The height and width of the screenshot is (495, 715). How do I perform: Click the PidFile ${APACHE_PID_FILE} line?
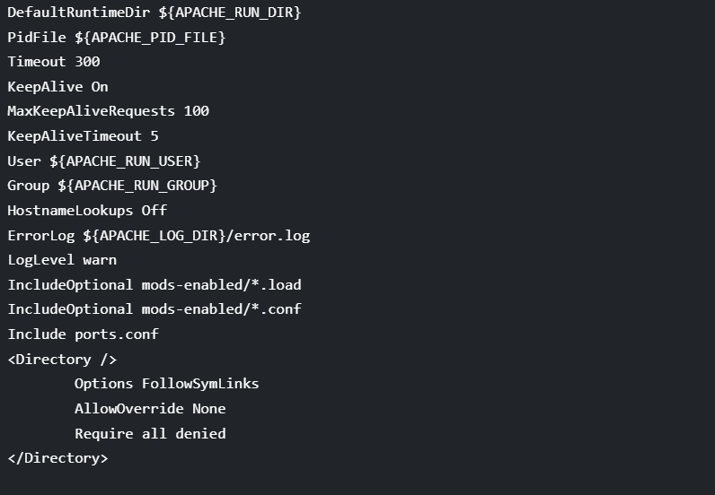pos(117,38)
